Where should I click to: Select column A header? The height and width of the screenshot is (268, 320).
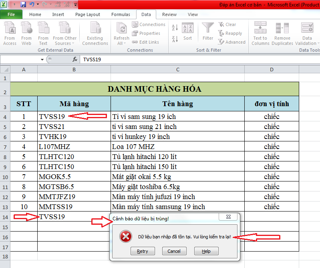point(24,70)
